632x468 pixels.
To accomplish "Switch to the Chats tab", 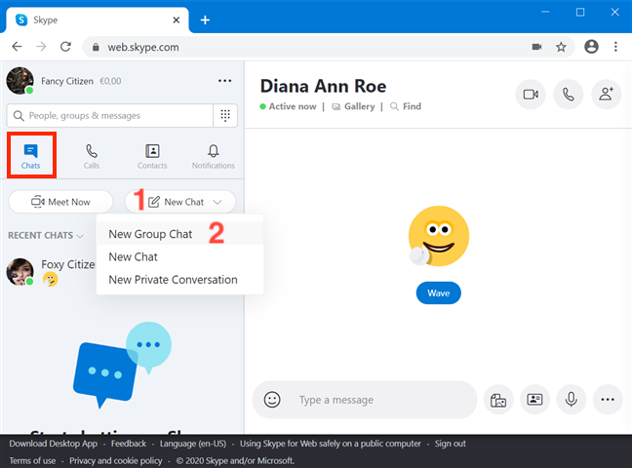I will pyautogui.click(x=31, y=155).
